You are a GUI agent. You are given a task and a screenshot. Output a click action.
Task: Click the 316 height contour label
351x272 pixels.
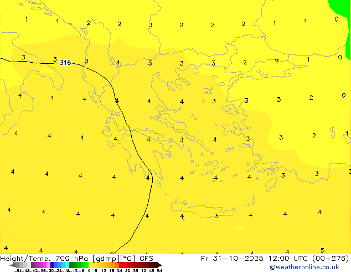coord(65,63)
